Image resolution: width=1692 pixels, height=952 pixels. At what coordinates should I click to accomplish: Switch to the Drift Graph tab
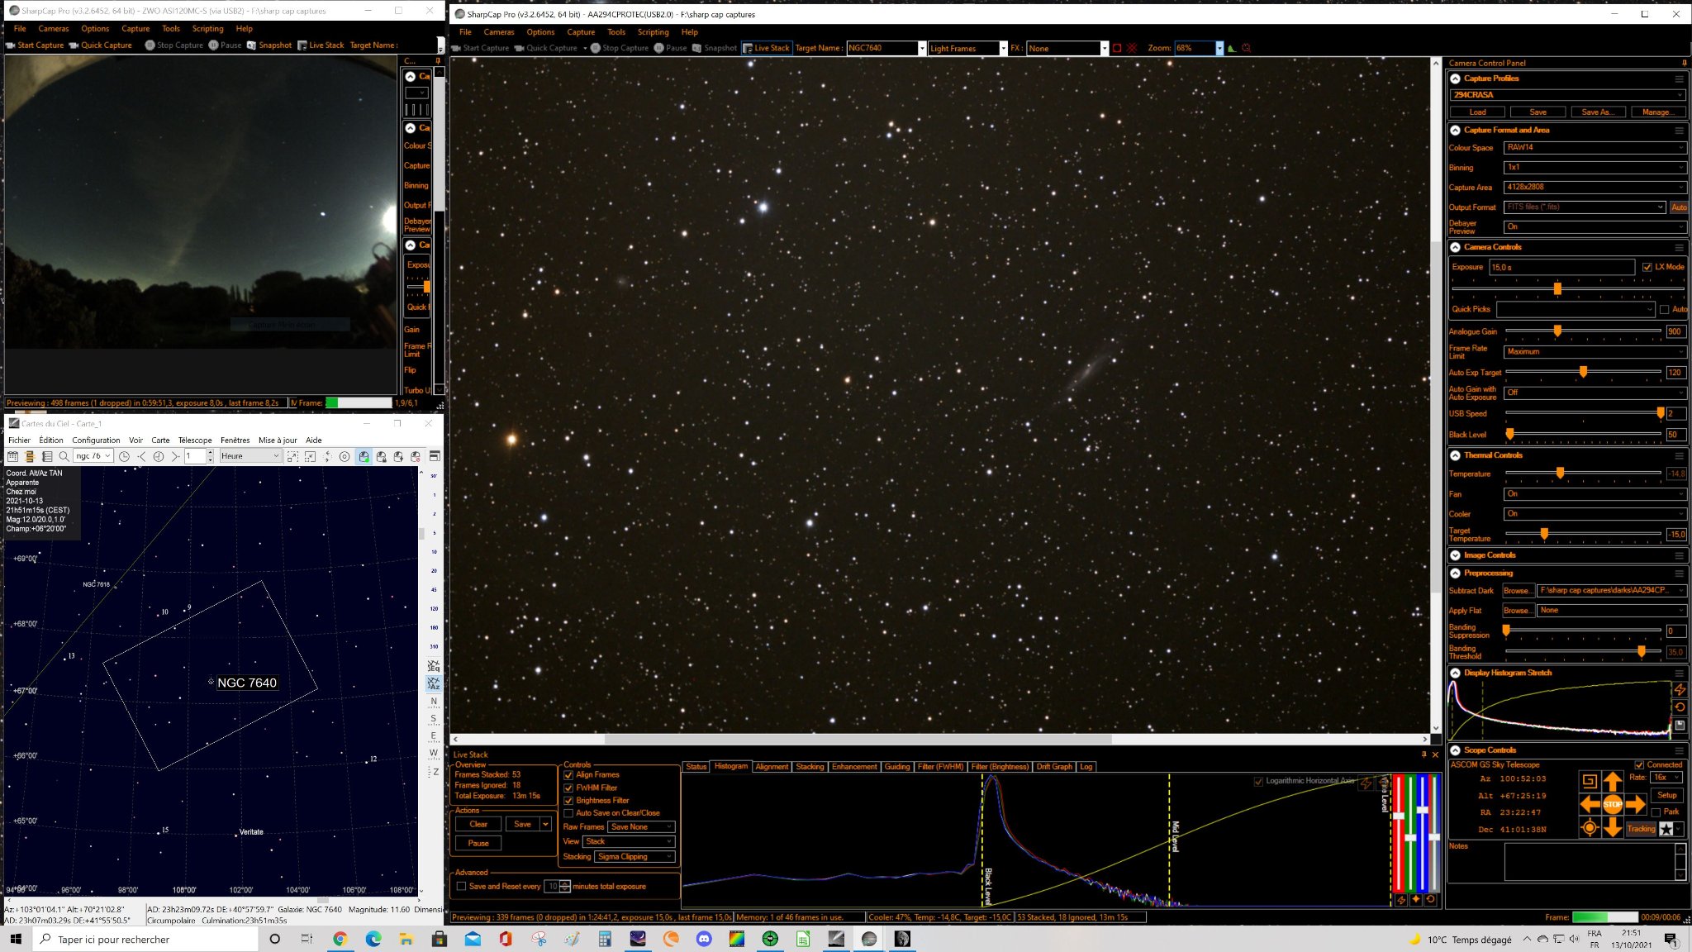click(1054, 767)
